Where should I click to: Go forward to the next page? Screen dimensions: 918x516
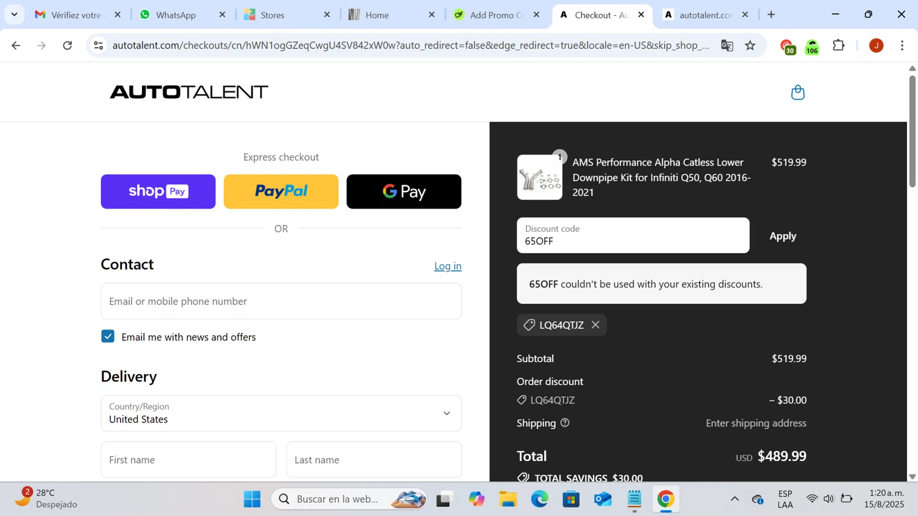pos(42,45)
